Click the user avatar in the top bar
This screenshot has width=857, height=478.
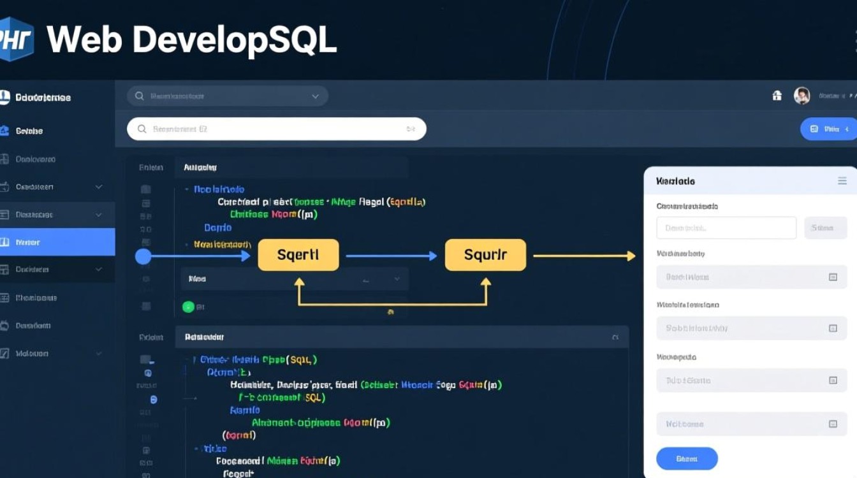click(802, 95)
